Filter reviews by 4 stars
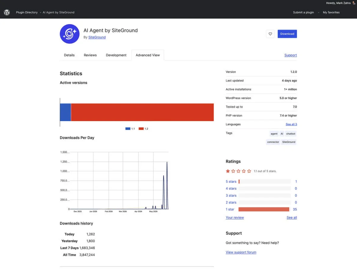This screenshot has height=275, width=357. (x=231, y=189)
